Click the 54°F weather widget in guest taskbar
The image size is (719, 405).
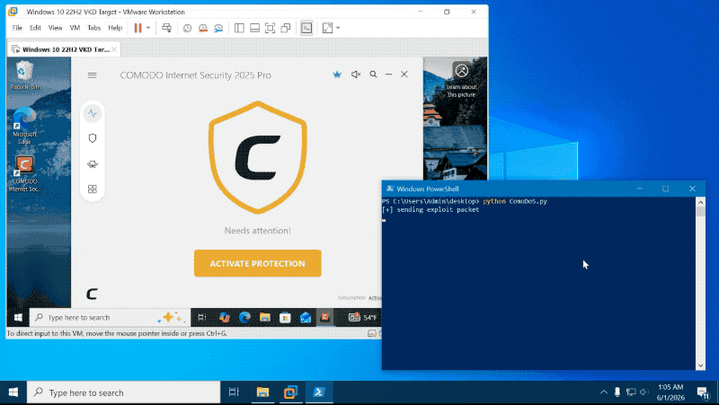[363, 317]
